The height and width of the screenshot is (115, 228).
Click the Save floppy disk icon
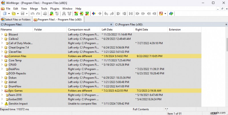[x=23, y=14]
